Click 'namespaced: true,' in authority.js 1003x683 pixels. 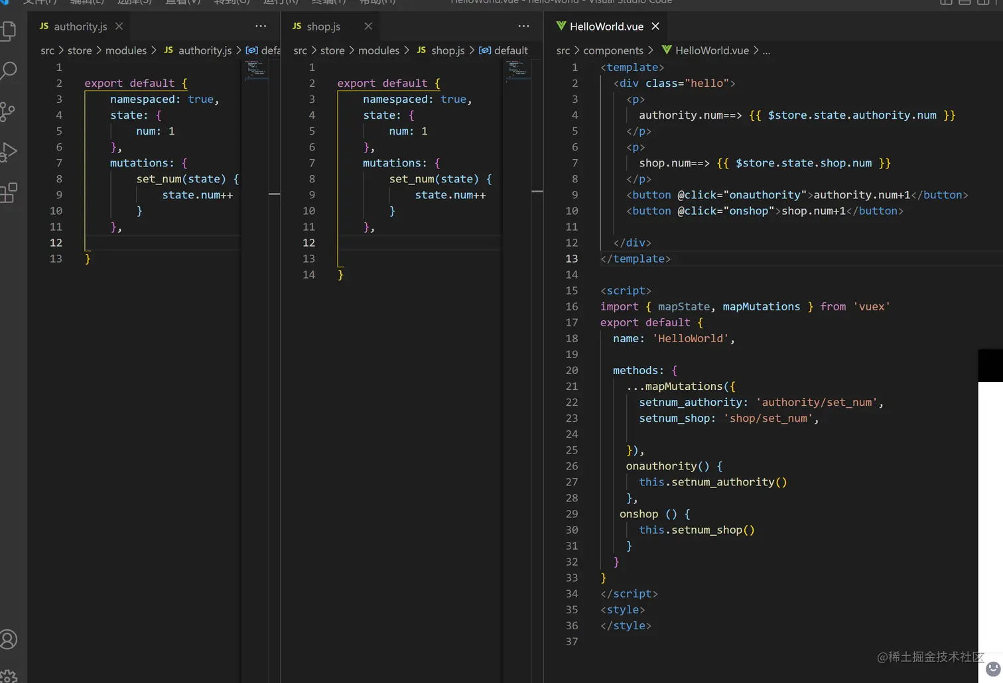165,99
